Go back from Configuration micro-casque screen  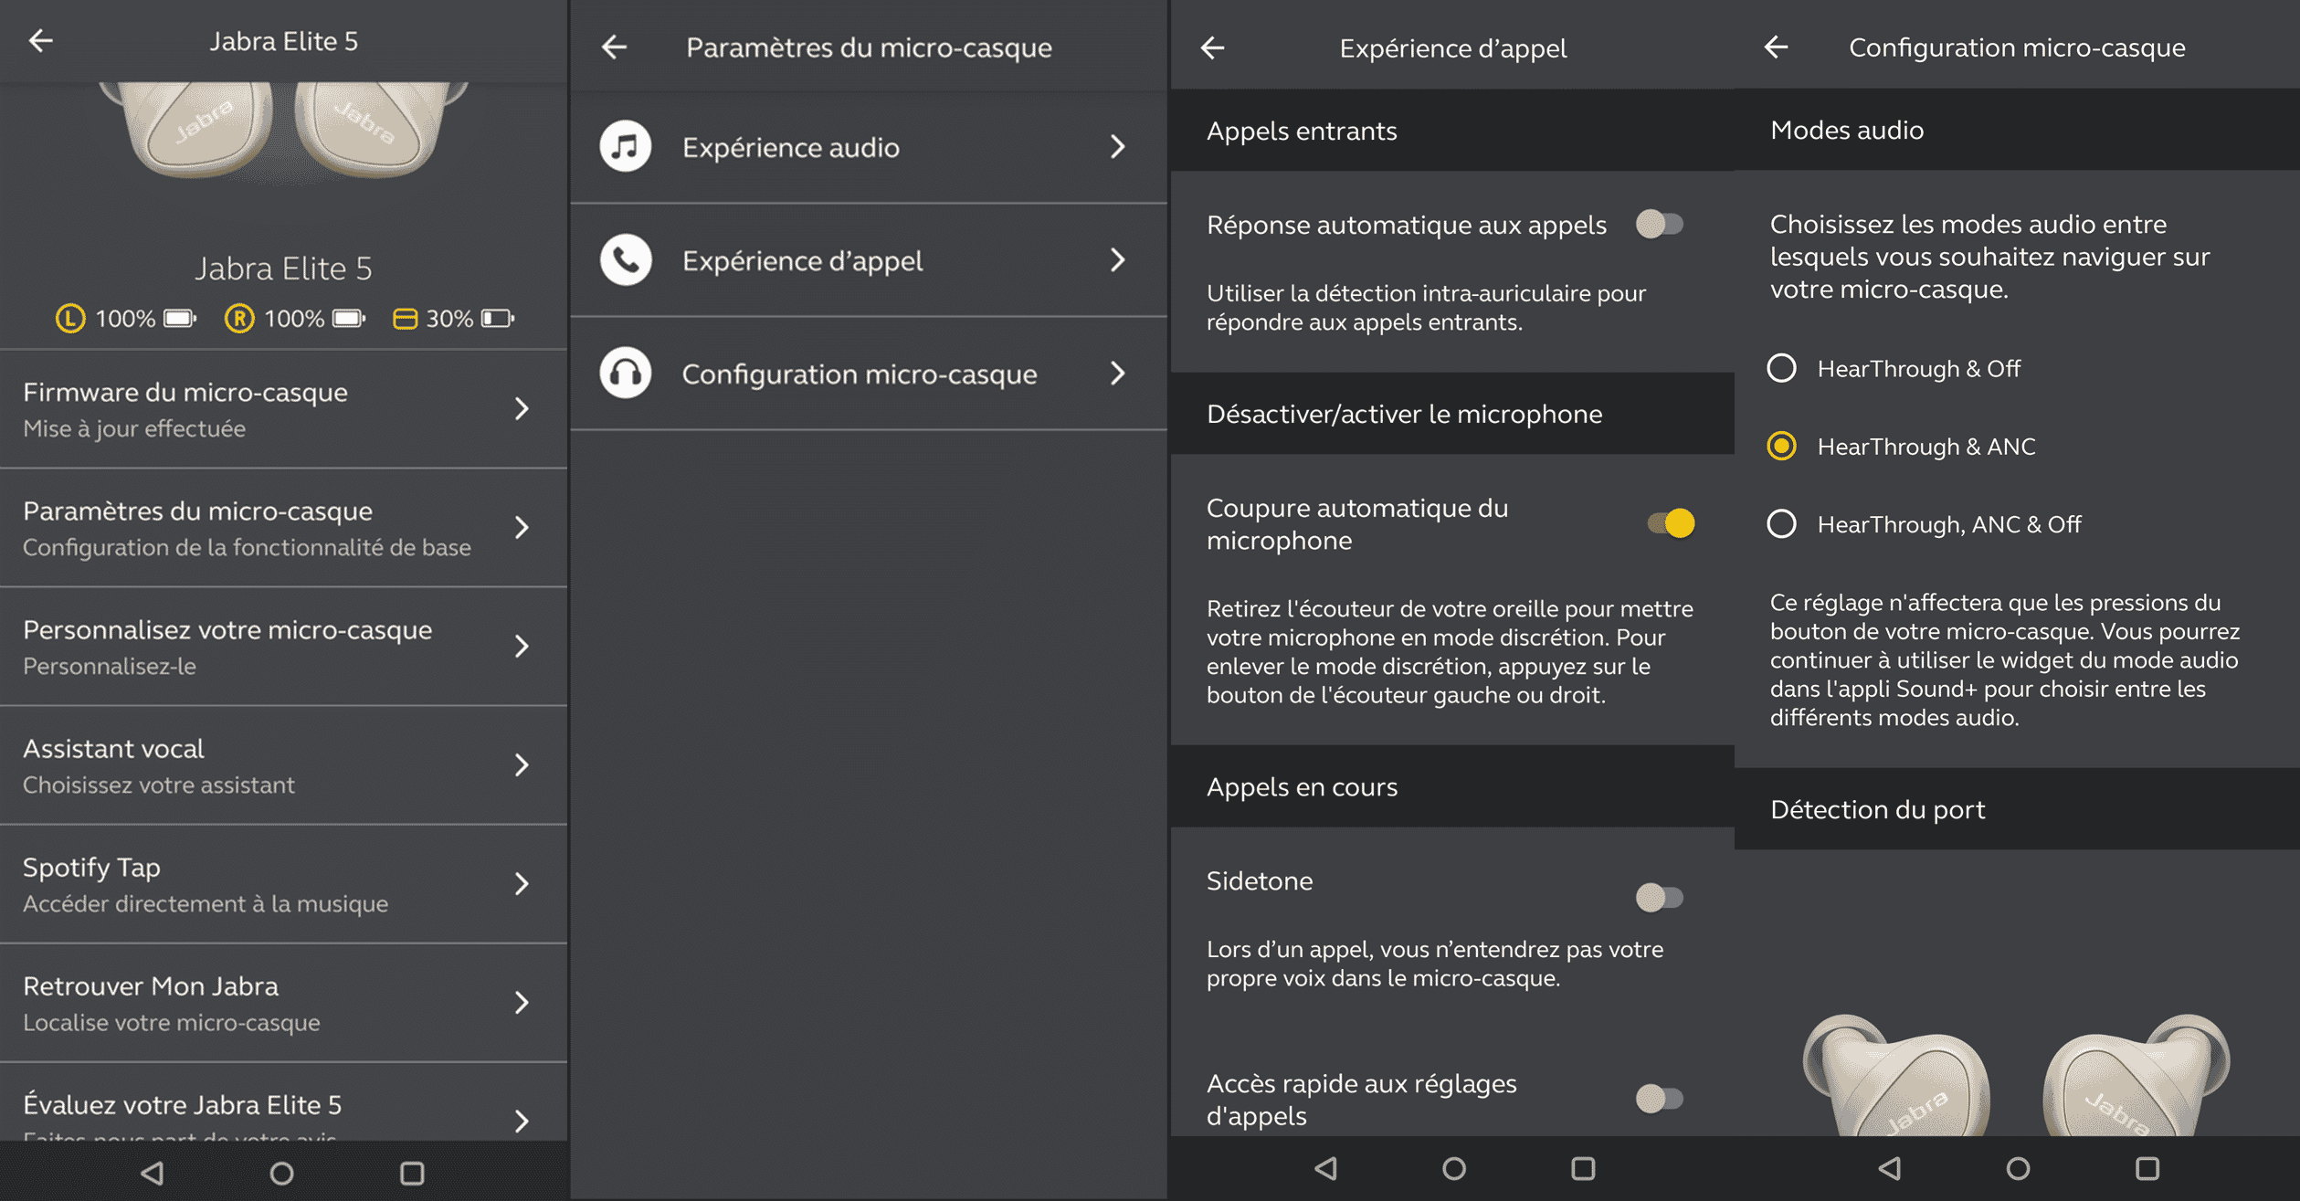coord(1776,47)
